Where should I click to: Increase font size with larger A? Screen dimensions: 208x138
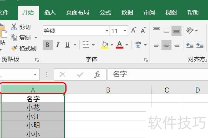pos(133,30)
